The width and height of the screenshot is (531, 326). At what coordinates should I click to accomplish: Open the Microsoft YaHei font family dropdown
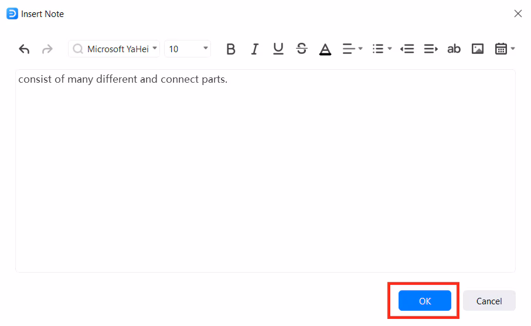tap(114, 49)
